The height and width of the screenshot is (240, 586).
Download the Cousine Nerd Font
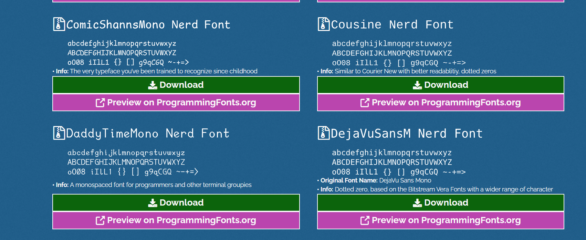pyautogui.click(x=441, y=85)
